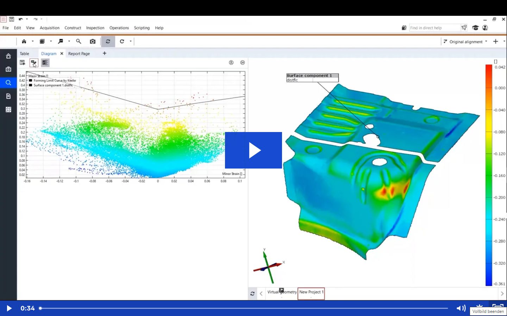Click the user account icon
This screenshot has width=507, height=316.
485,28
